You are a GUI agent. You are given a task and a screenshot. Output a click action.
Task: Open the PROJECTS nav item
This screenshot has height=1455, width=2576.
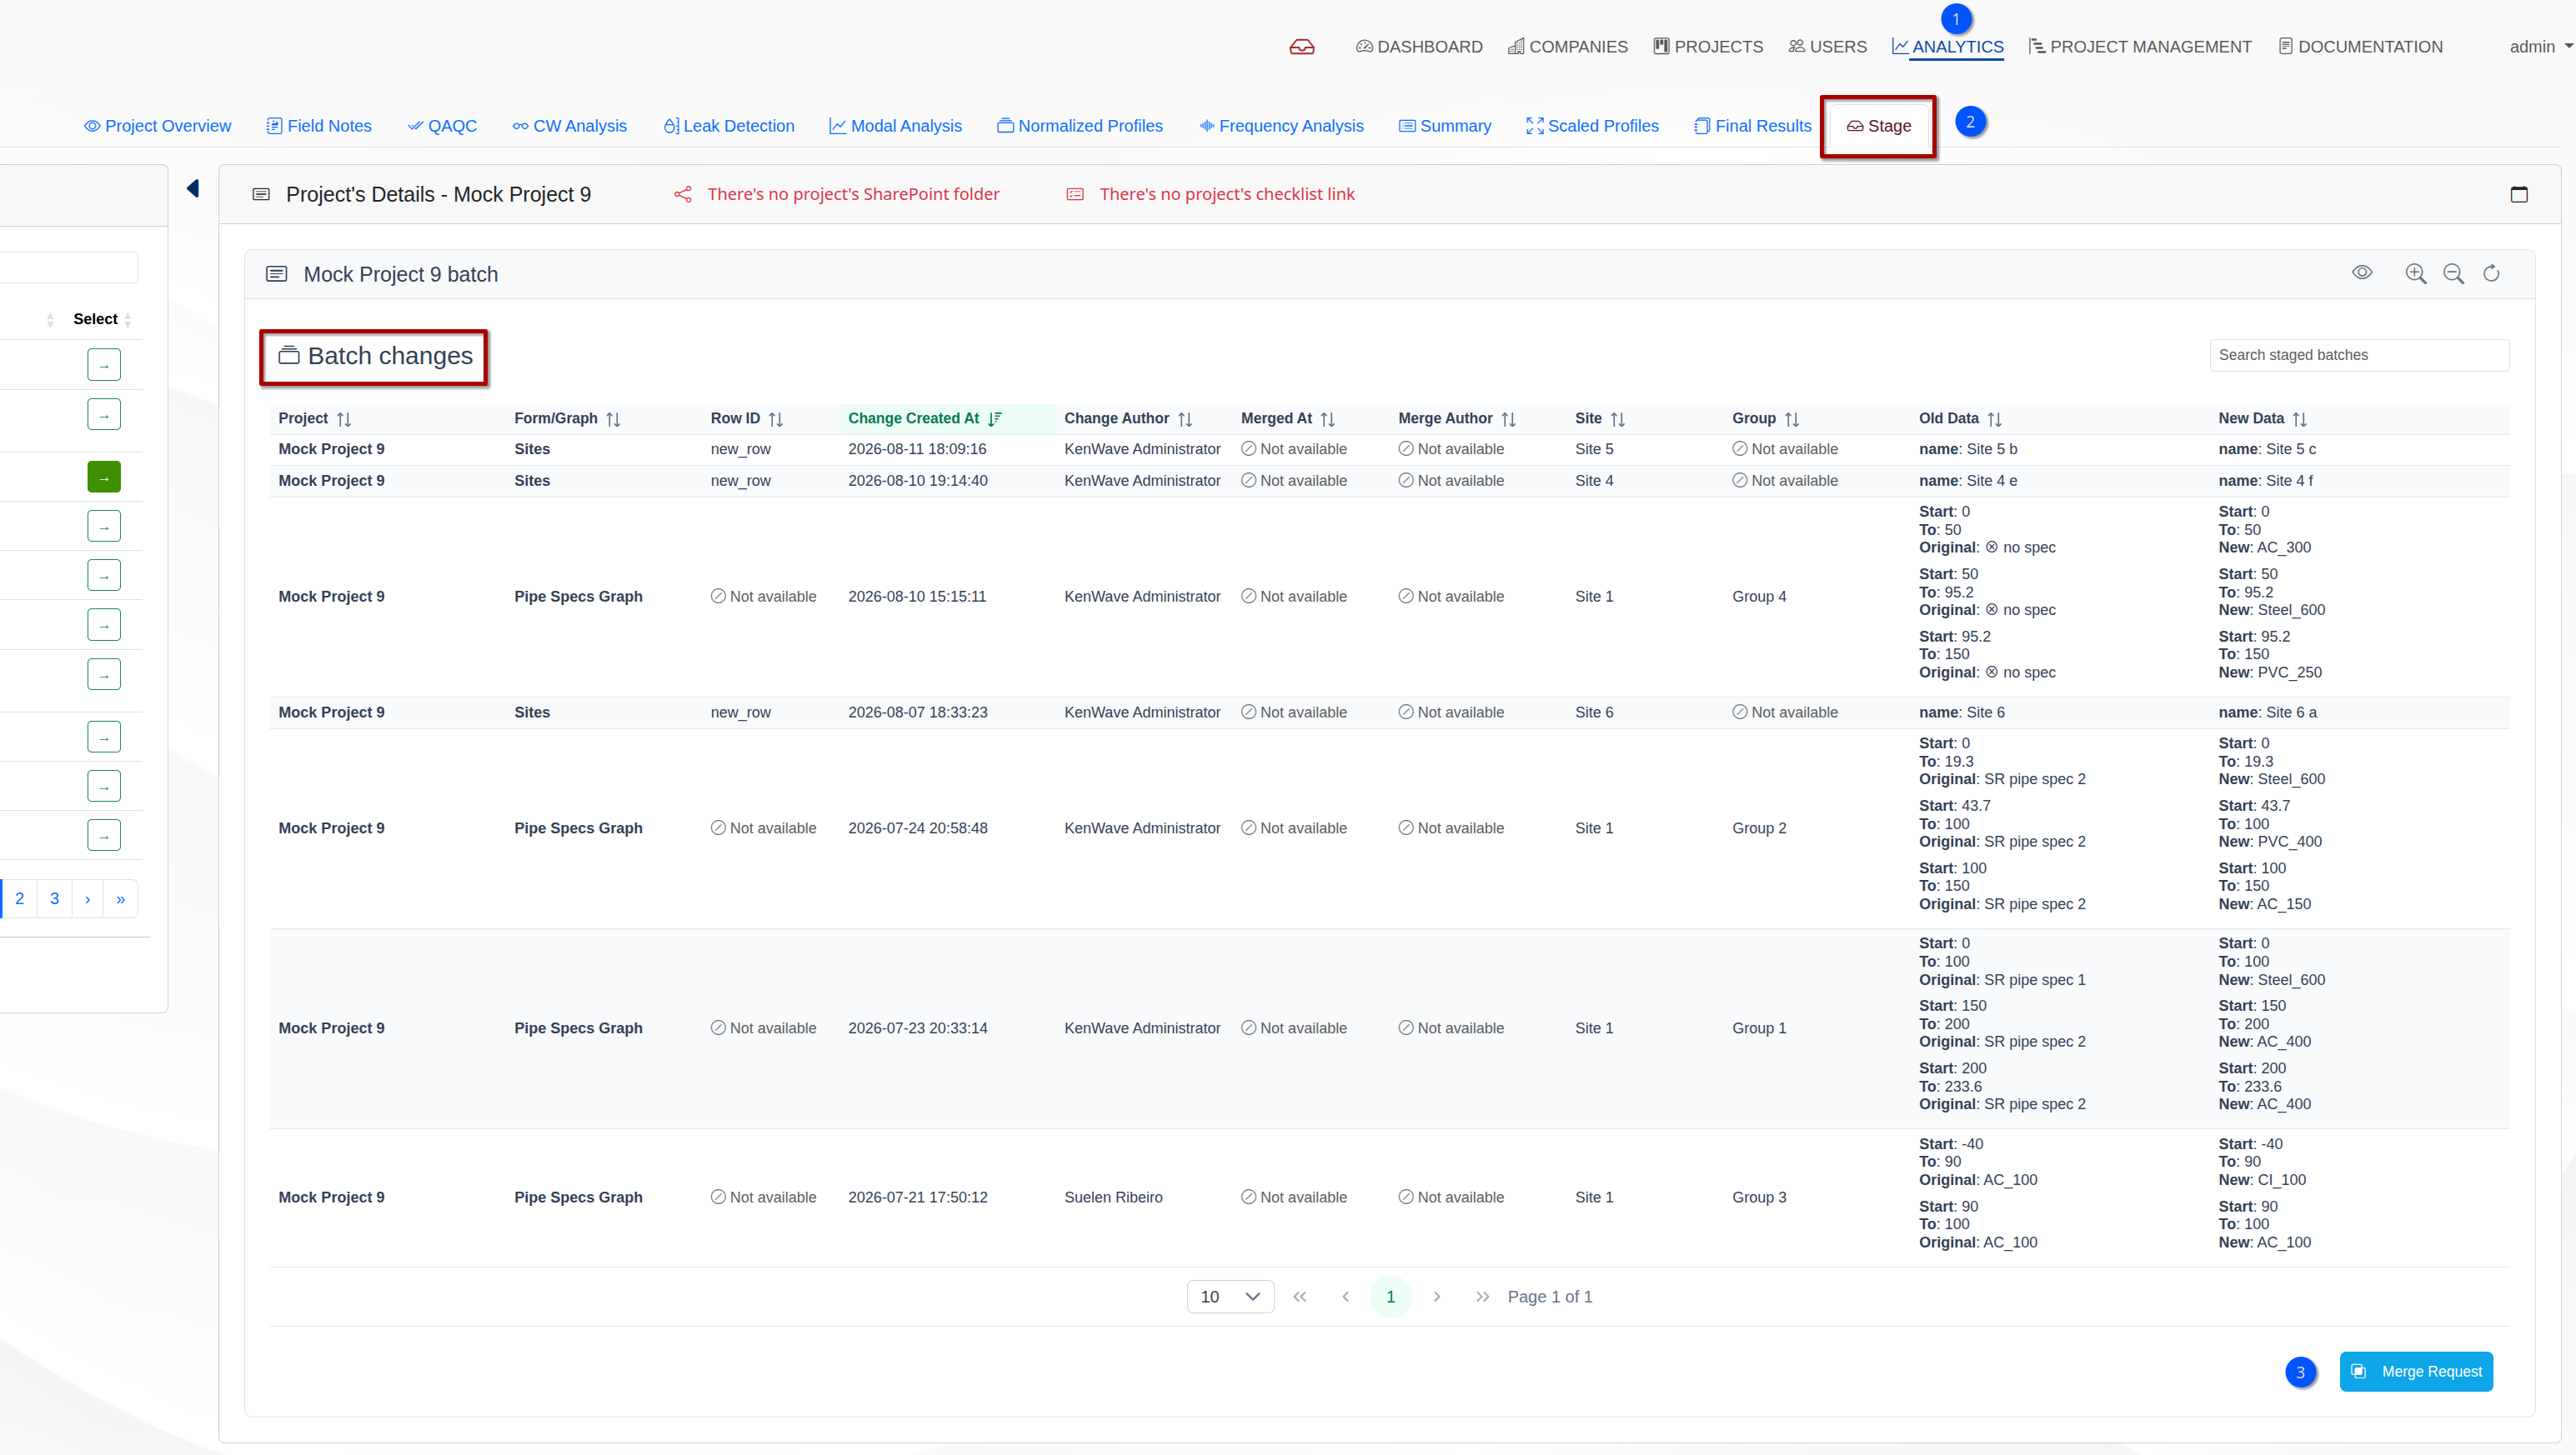pyautogui.click(x=1708, y=47)
